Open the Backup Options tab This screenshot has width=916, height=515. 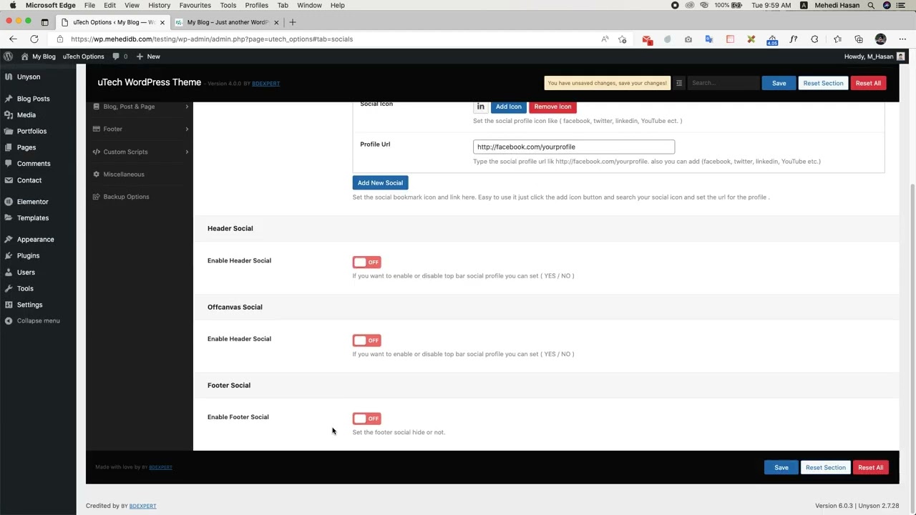click(x=140, y=197)
